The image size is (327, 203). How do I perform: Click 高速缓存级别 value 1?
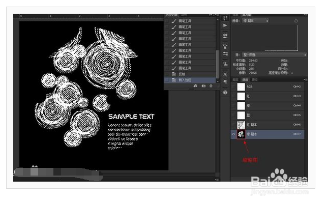tap(292, 73)
